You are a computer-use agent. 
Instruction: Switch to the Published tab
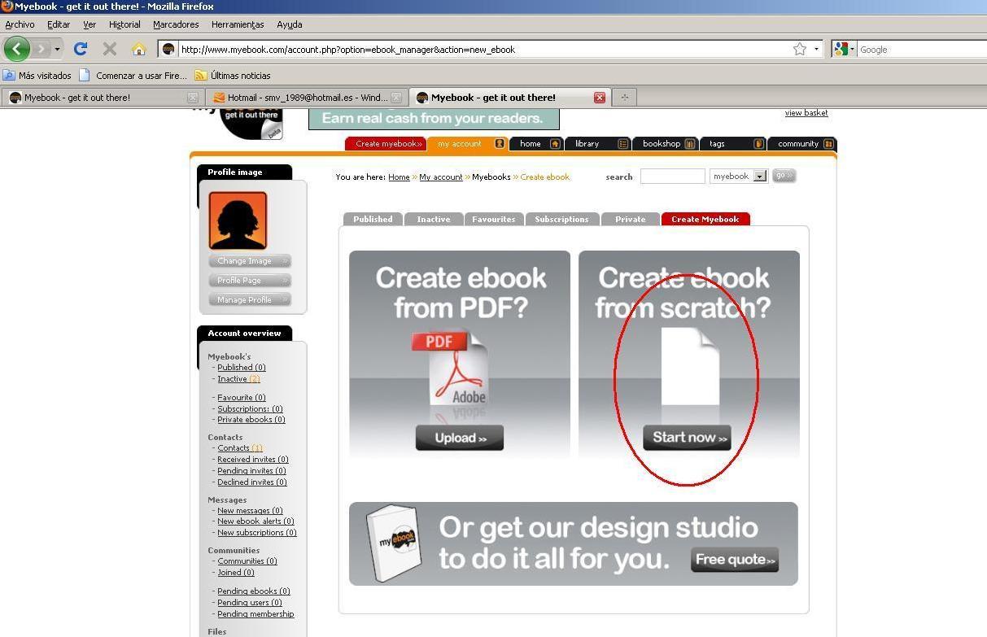click(373, 220)
